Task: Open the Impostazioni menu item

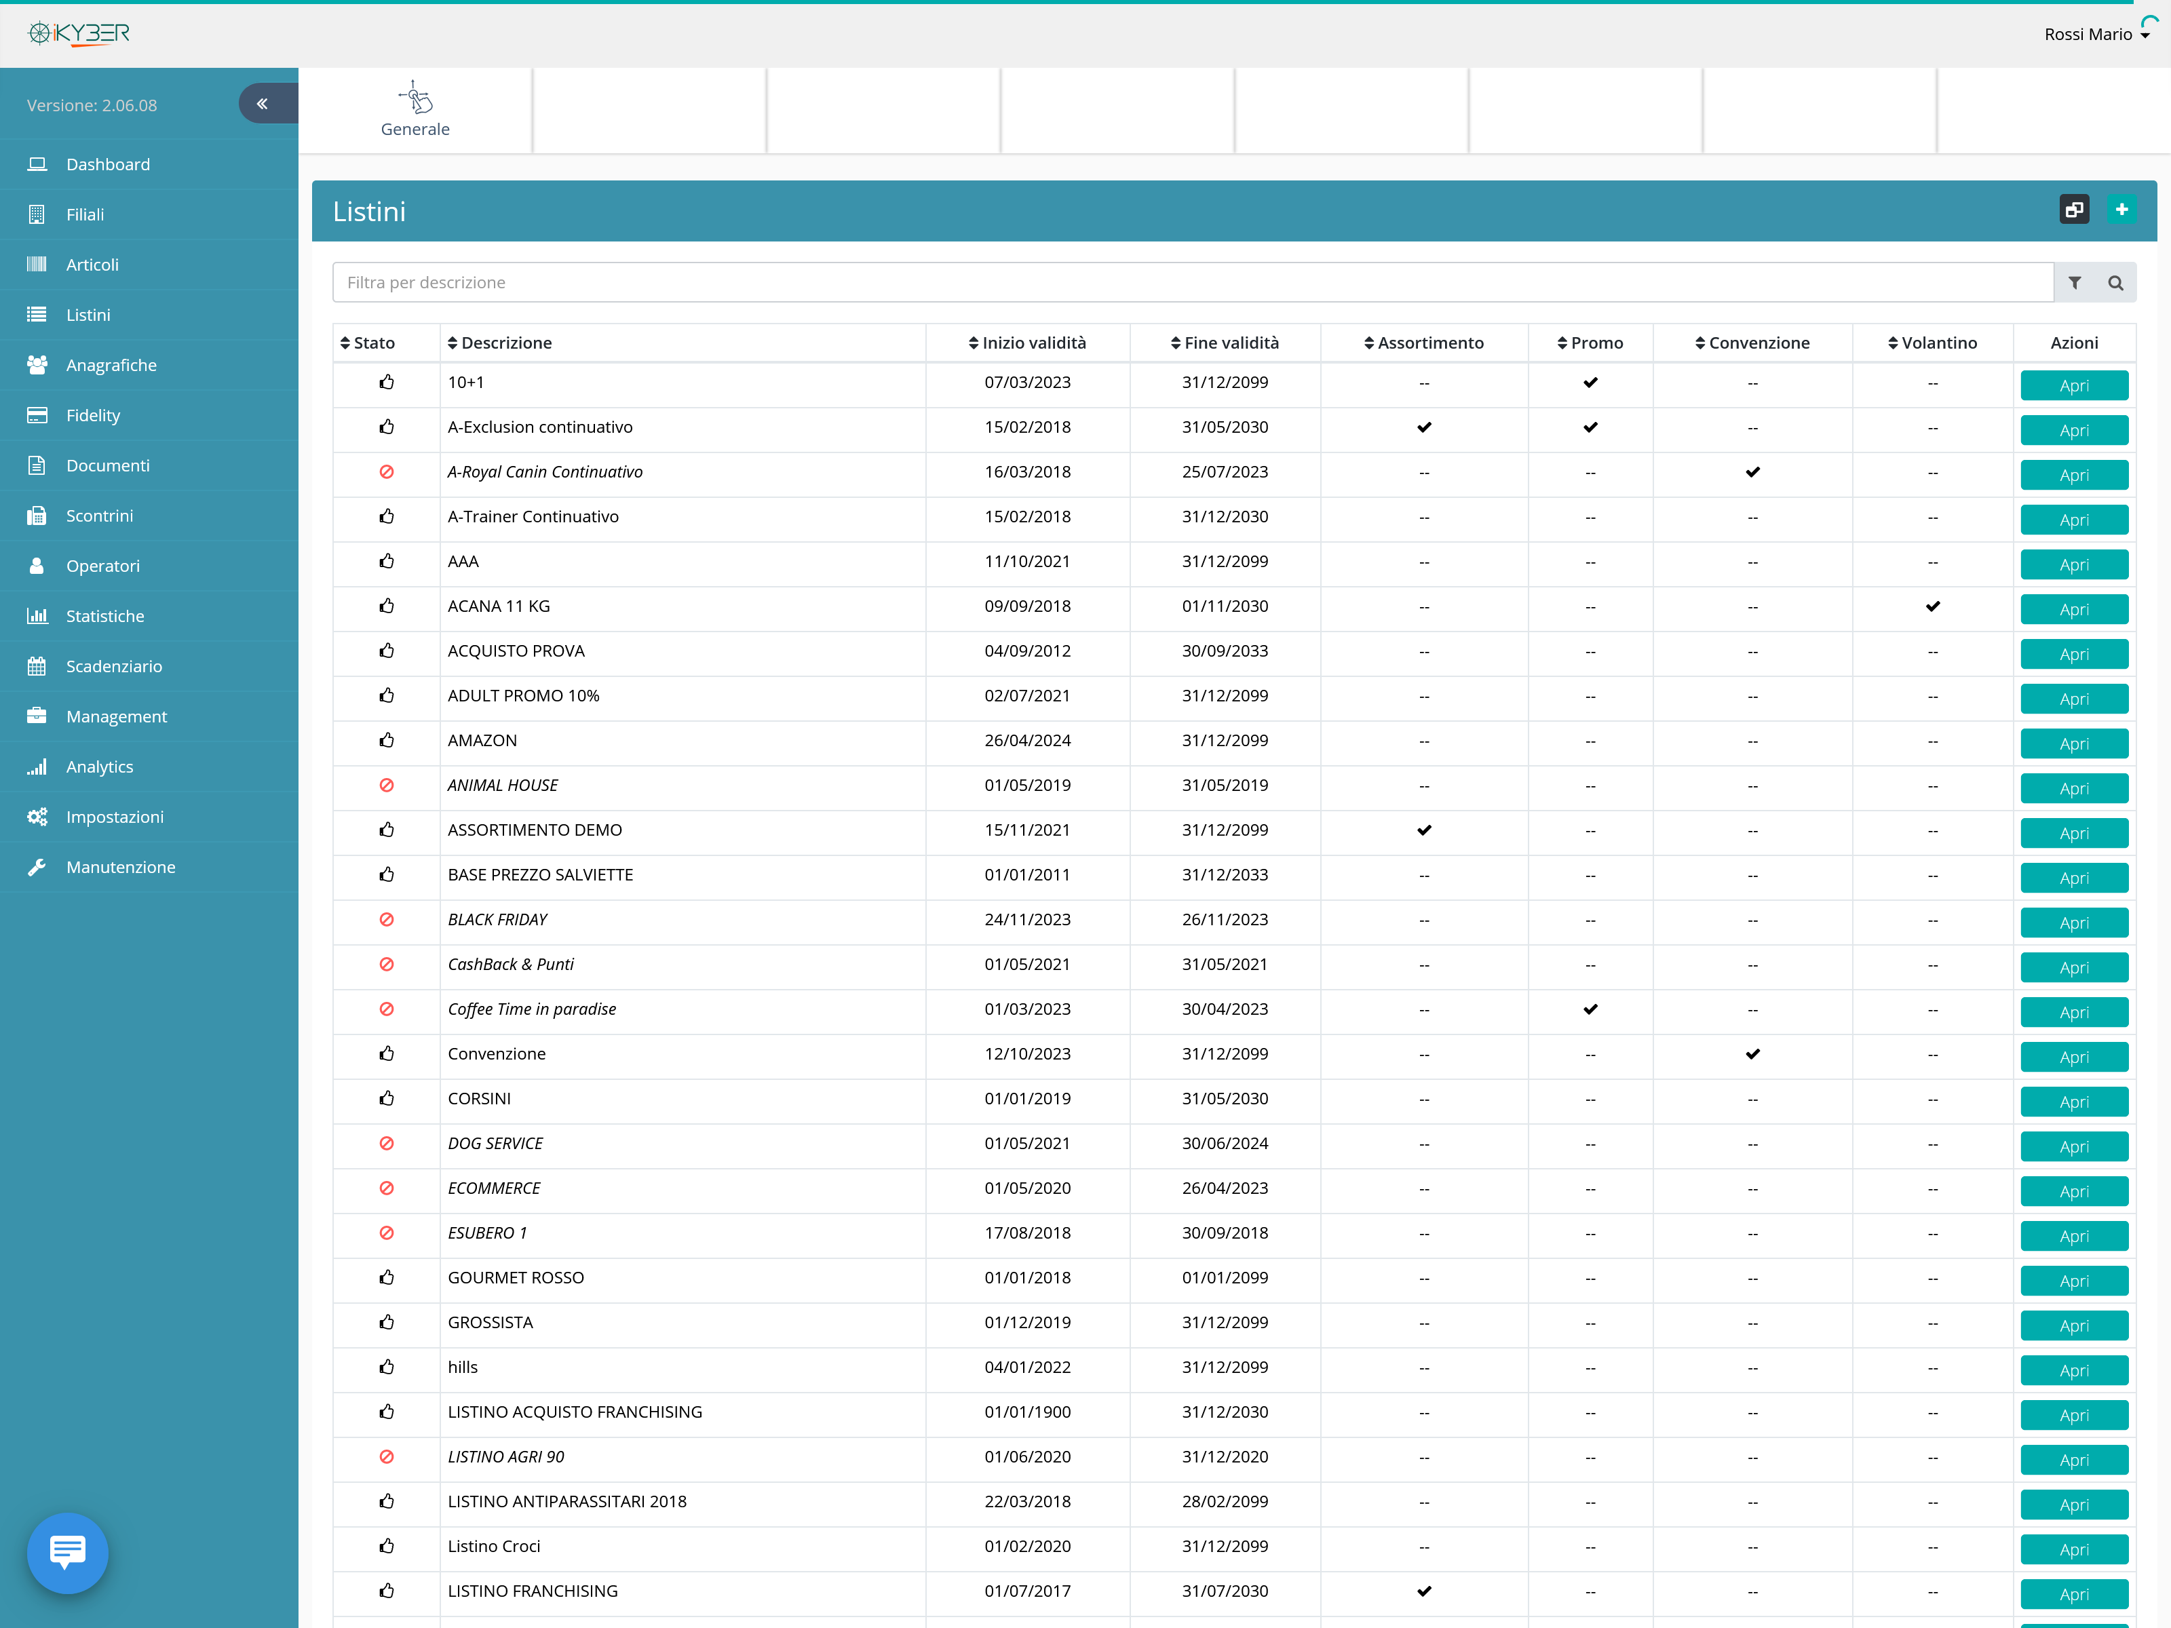Action: point(149,817)
